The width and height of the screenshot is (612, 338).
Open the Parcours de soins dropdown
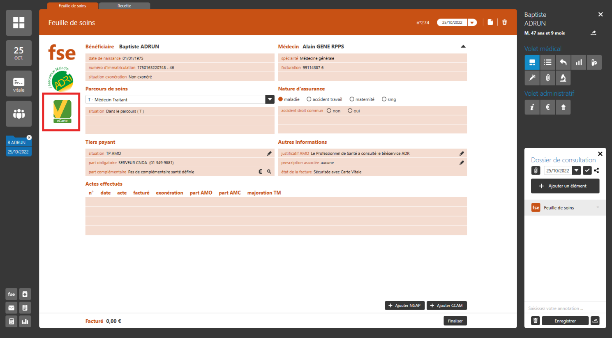tap(270, 99)
